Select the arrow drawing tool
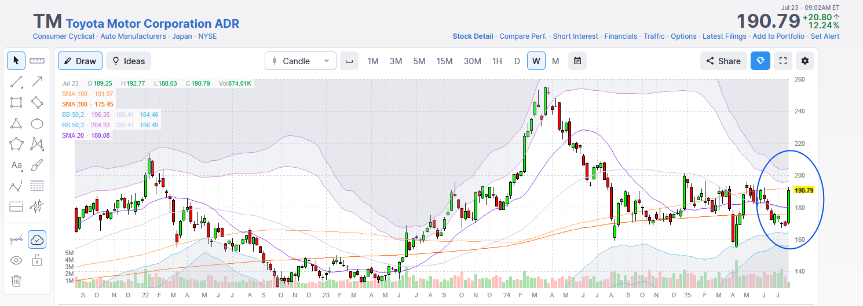The image size is (863, 306). [38, 82]
